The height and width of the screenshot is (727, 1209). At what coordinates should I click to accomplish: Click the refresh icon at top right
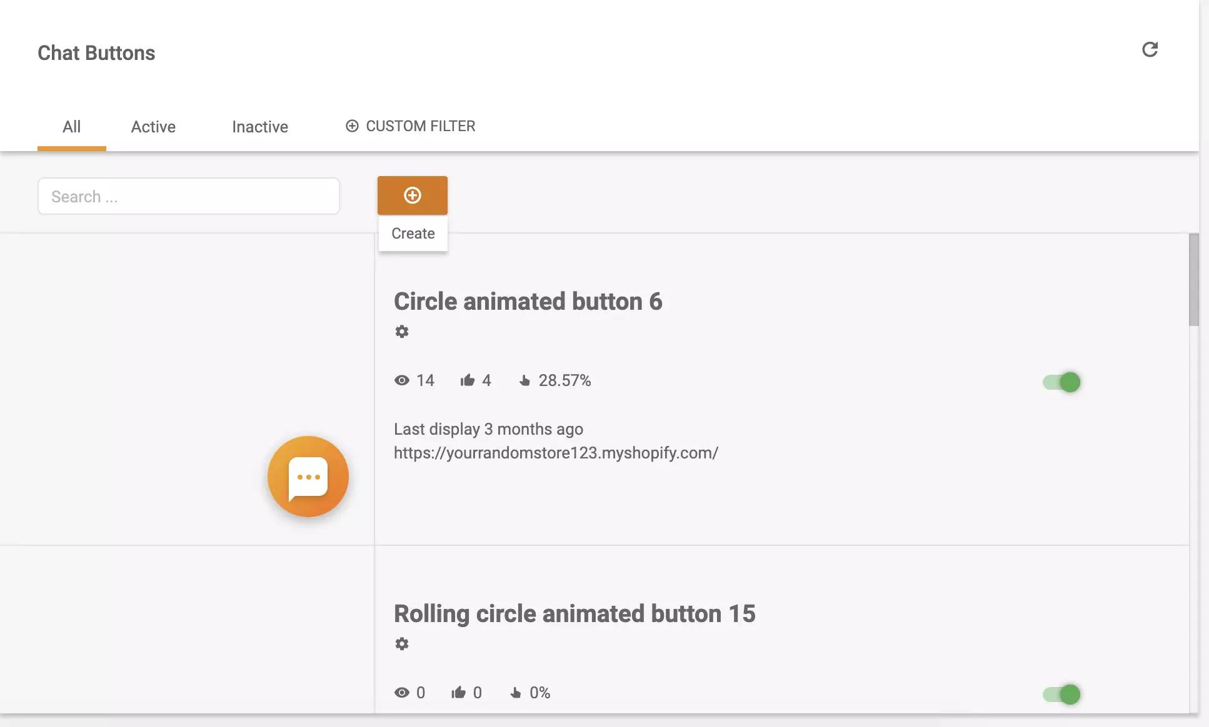pos(1151,49)
